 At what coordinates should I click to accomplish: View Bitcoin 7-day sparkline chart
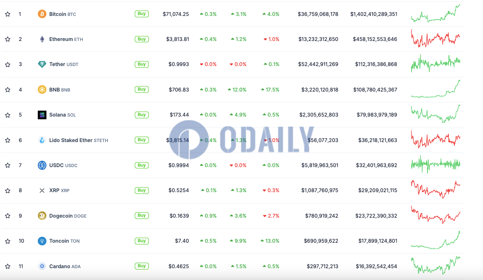click(436, 13)
